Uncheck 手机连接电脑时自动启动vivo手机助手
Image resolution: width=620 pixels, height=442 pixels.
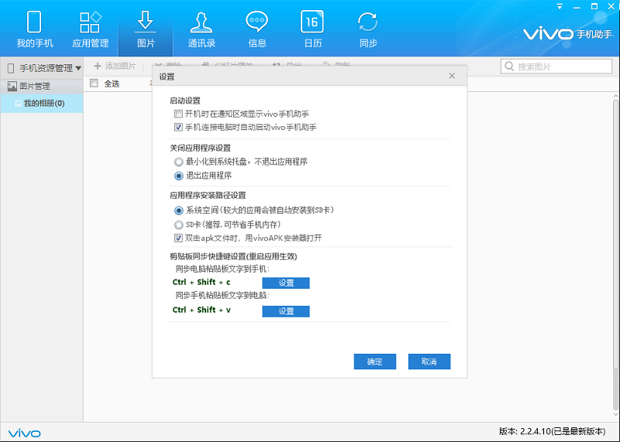point(178,127)
